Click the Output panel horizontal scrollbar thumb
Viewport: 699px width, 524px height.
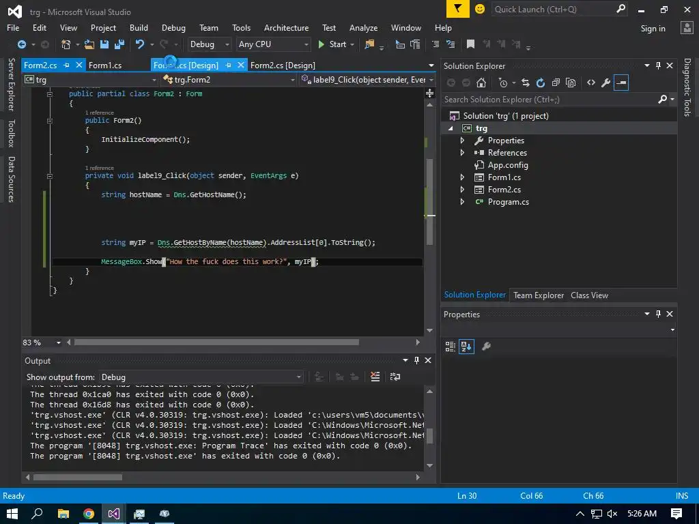pyautogui.click(x=78, y=477)
